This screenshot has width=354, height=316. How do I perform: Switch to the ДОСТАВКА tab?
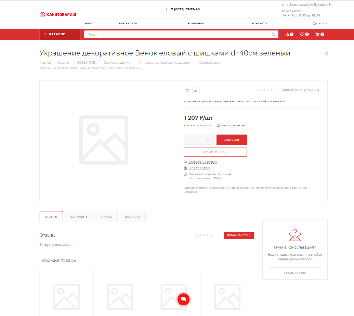pyautogui.click(x=132, y=216)
